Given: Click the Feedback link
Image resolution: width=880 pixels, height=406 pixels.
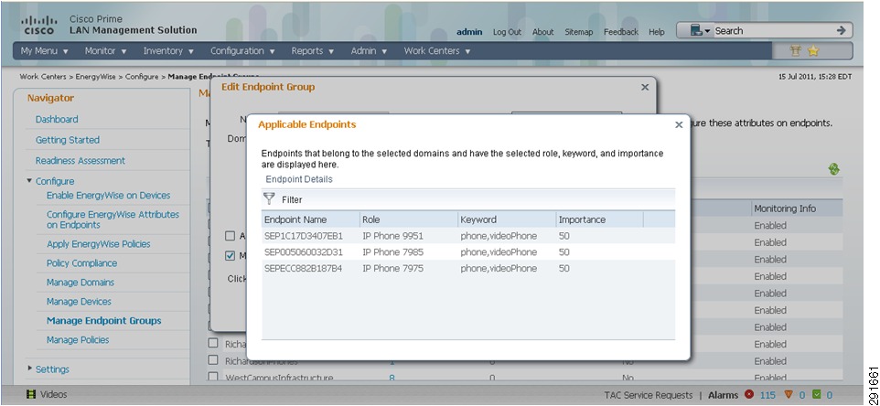Looking at the screenshot, I should coord(621,32).
